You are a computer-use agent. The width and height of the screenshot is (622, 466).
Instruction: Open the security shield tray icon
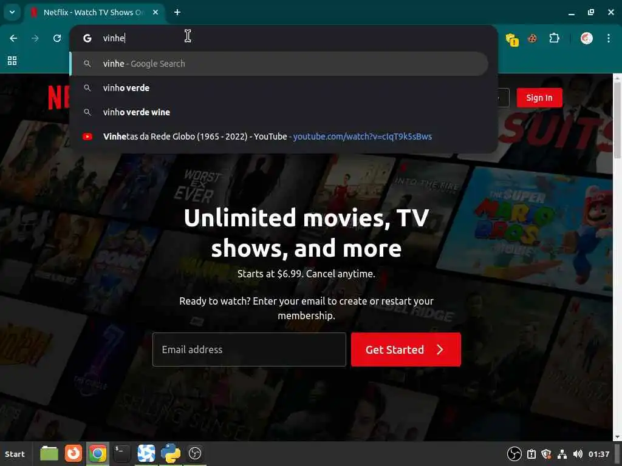(x=547, y=454)
